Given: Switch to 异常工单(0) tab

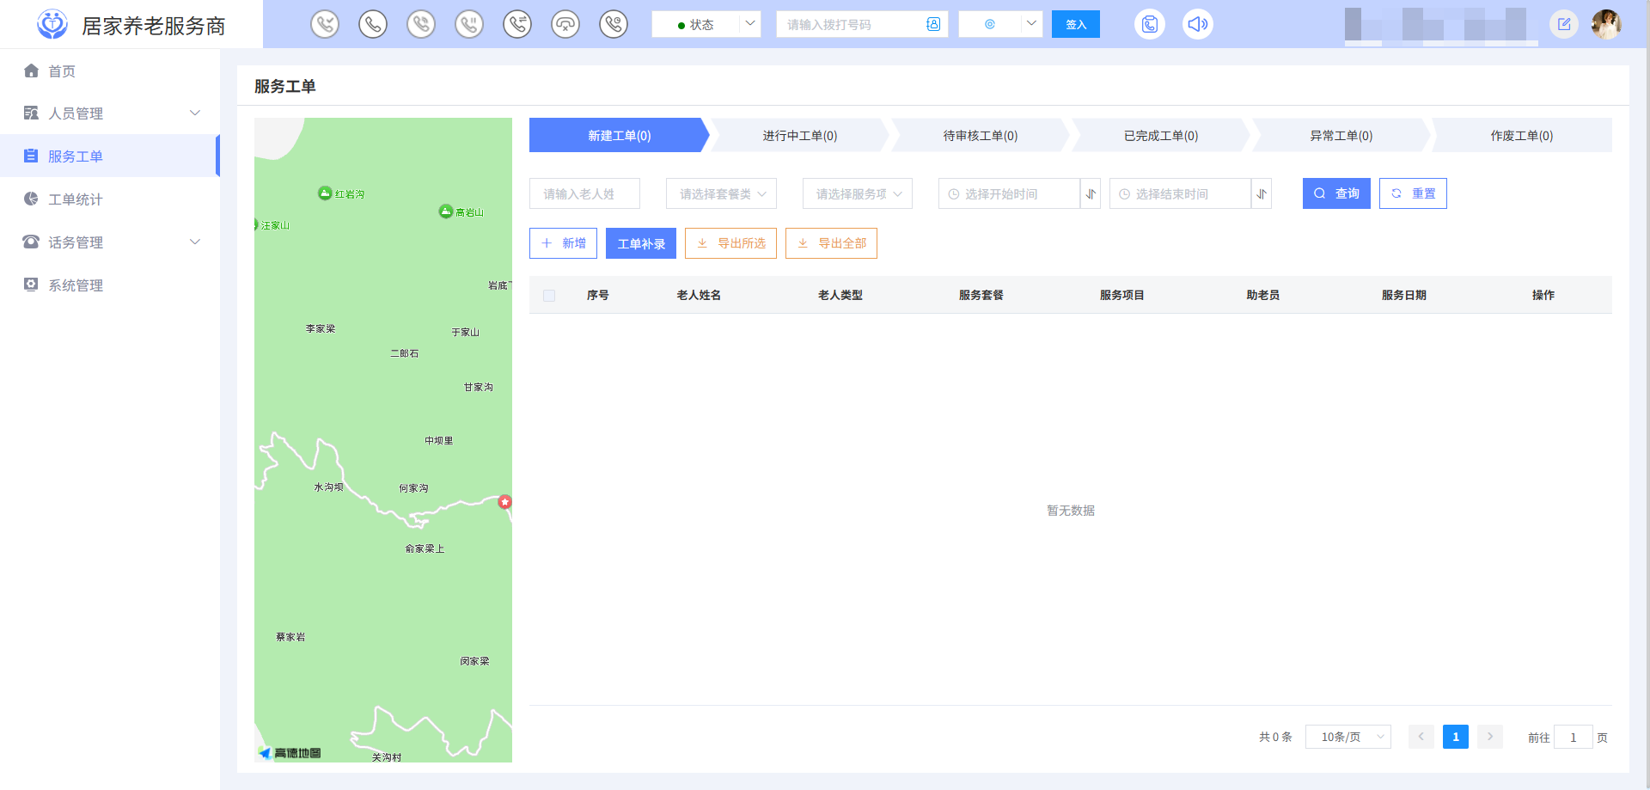Looking at the screenshot, I should (x=1341, y=135).
